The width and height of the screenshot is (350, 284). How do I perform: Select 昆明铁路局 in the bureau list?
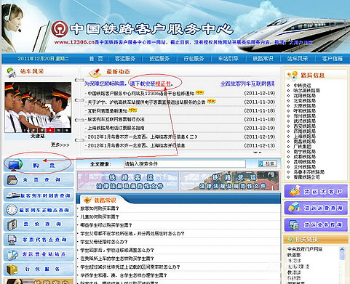pyautogui.click(x=305, y=162)
